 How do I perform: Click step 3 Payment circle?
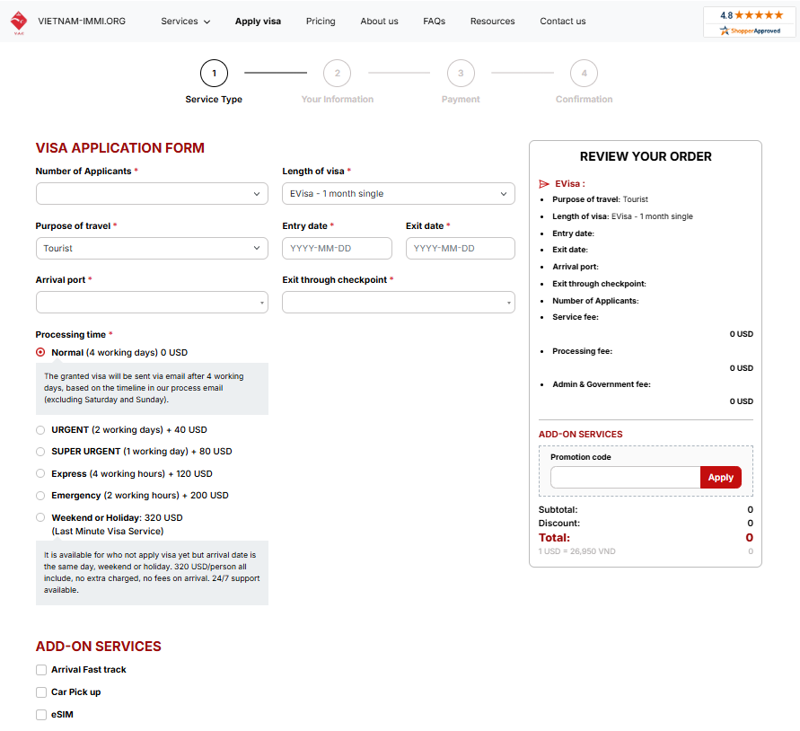coord(461,73)
